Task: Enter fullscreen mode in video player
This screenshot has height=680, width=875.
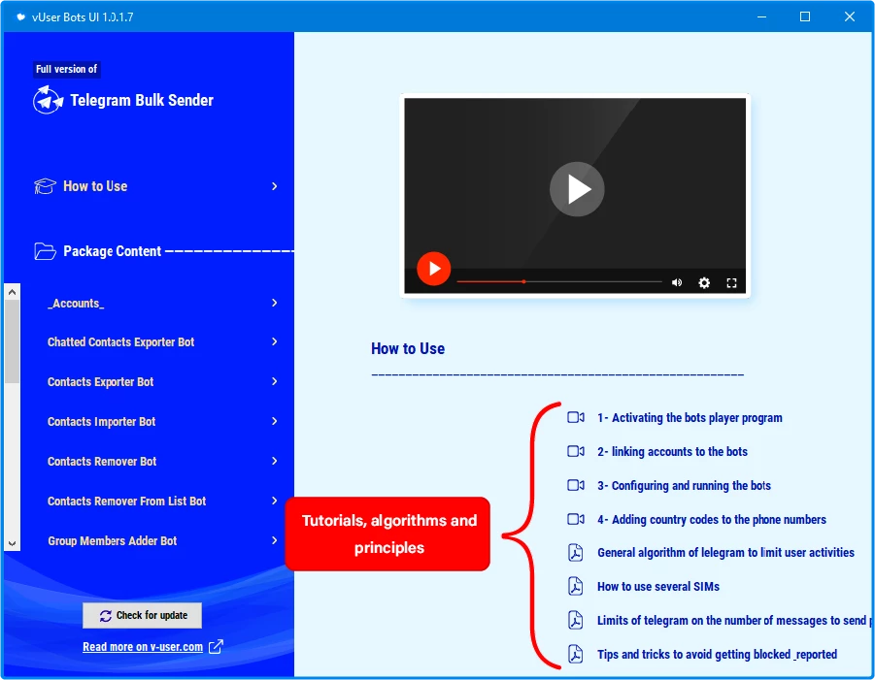Action: (x=731, y=282)
